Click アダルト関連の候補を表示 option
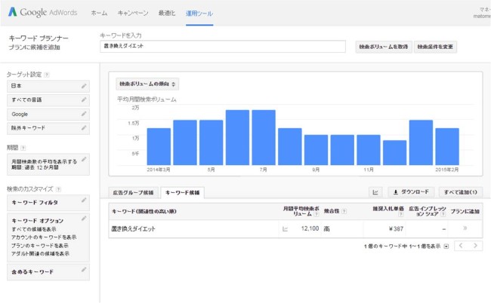Image resolution: width=491 pixels, height=303 pixels. 40,254
